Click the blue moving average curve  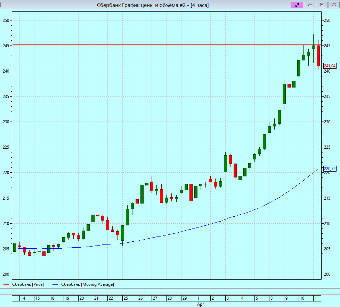pyautogui.click(x=195, y=228)
